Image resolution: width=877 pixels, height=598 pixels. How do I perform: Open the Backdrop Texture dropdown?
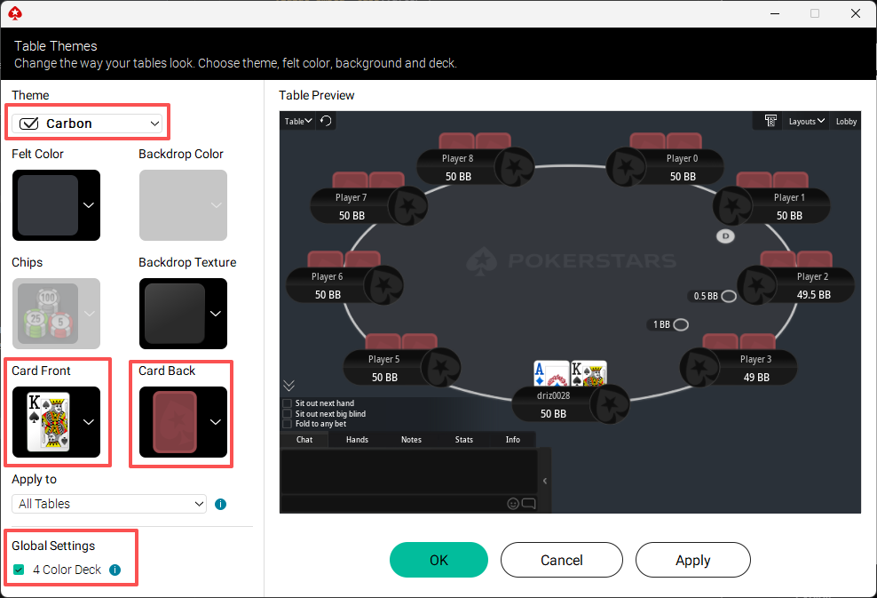(216, 314)
